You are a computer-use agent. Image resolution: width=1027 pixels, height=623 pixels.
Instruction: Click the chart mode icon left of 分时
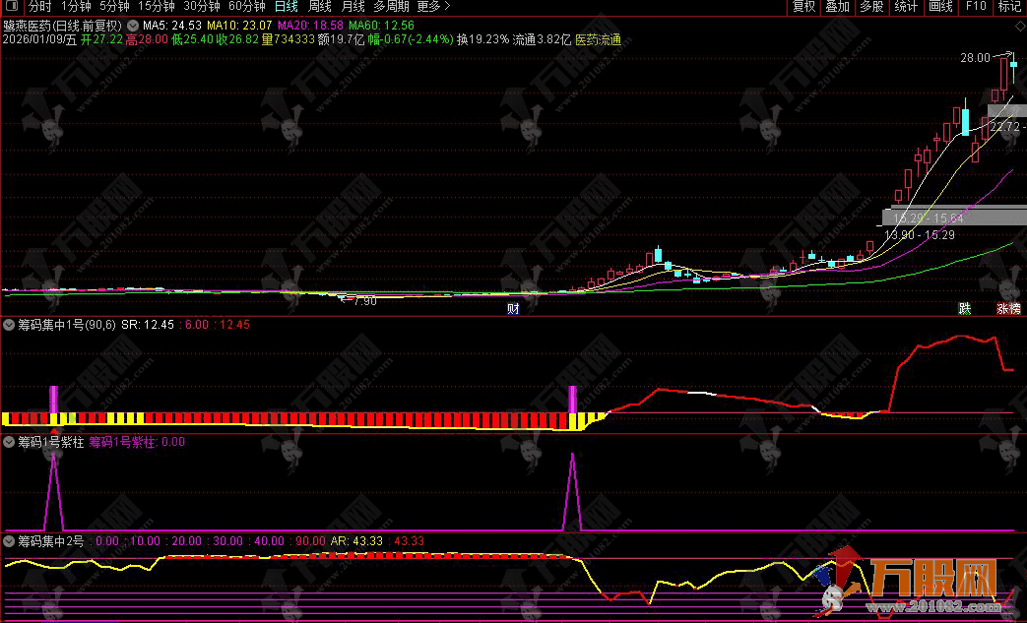click(12, 6)
